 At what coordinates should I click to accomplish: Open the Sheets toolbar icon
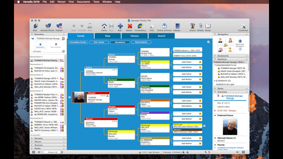pyautogui.click(x=200, y=26)
